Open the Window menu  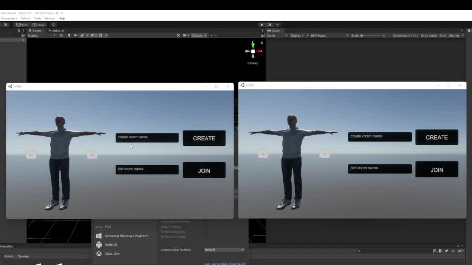(49, 18)
